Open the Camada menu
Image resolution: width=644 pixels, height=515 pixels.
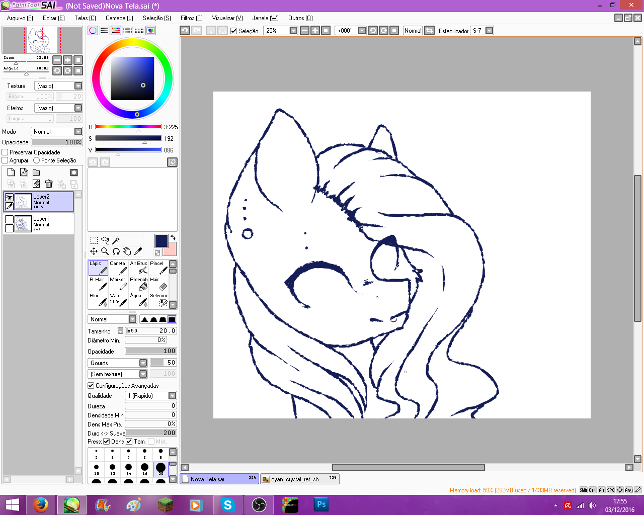click(119, 18)
